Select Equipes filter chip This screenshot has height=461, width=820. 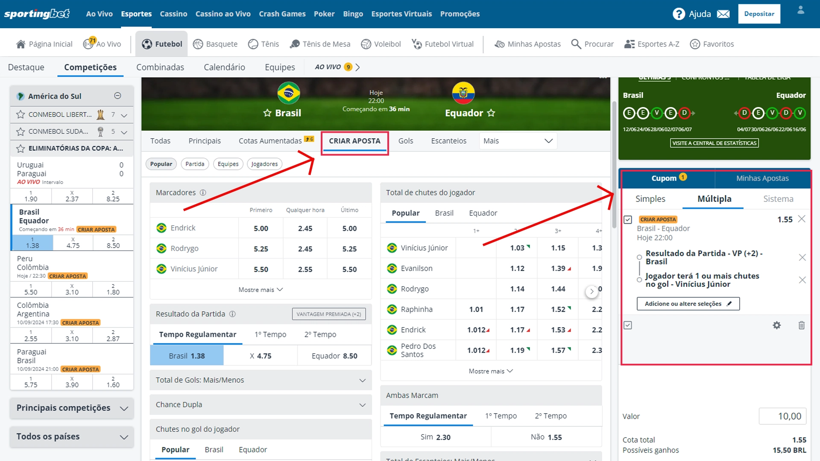tap(228, 164)
